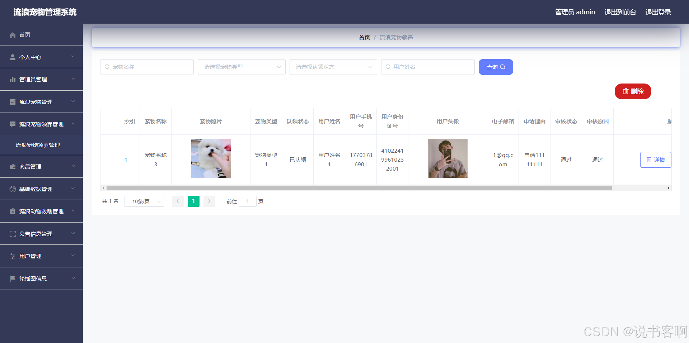Image resolution: width=689 pixels, height=343 pixels.
Task: Expand 商品管理 chevron
Action: pyautogui.click(x=73, y=166)
